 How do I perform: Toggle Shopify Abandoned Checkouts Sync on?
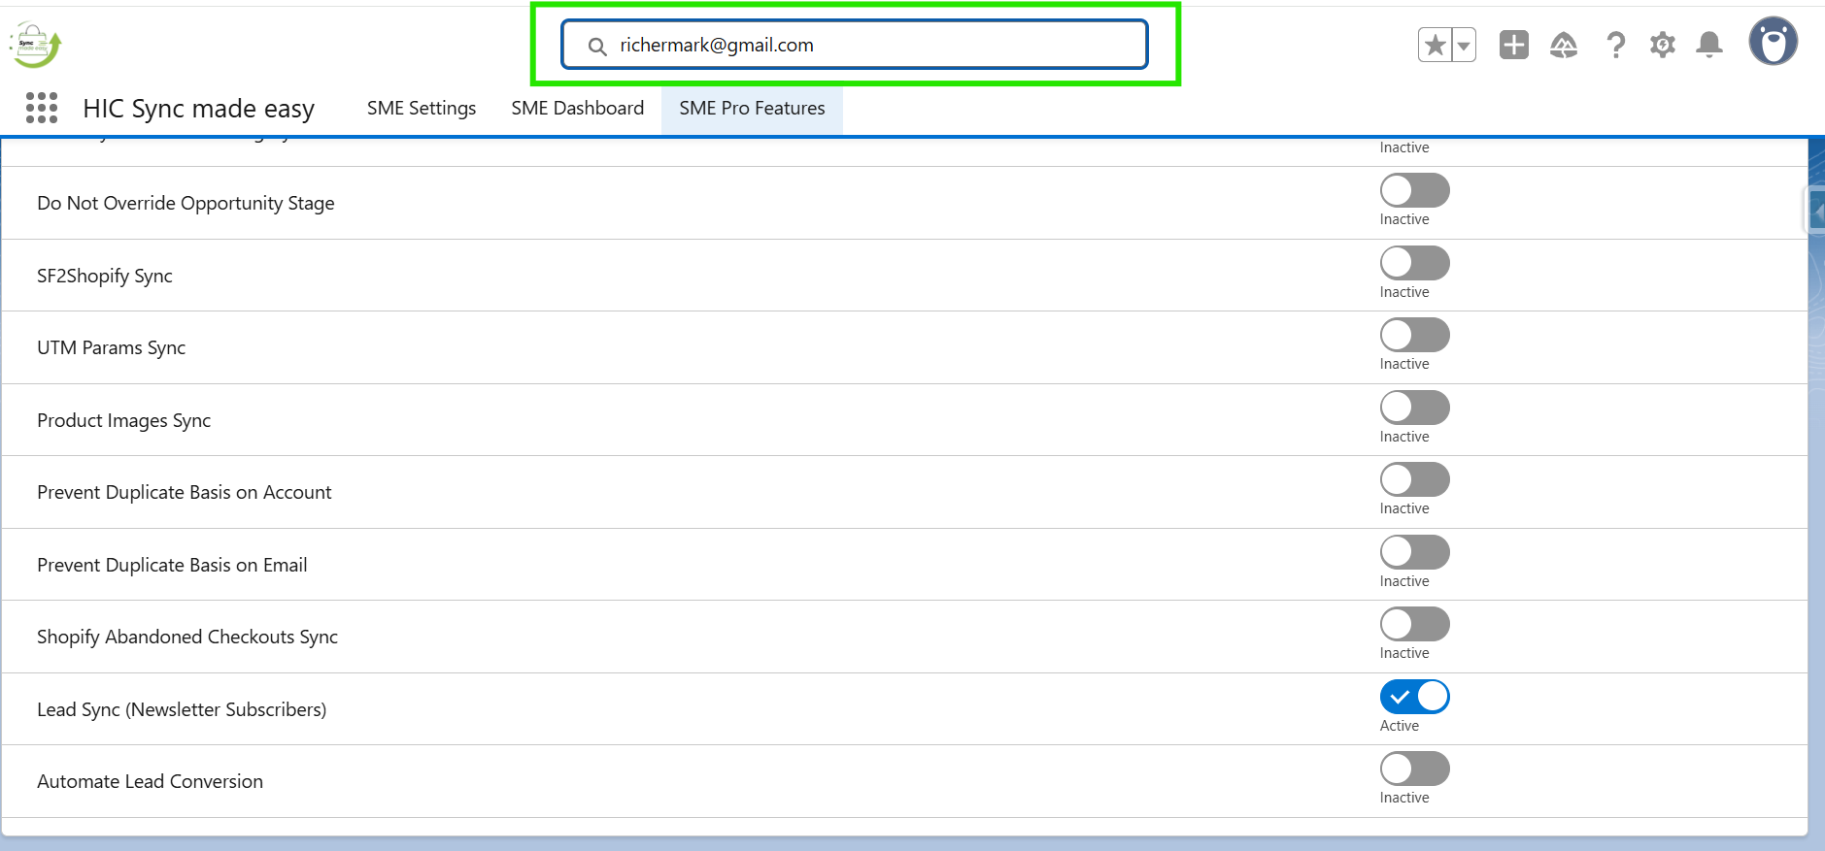pos(1415,624)
